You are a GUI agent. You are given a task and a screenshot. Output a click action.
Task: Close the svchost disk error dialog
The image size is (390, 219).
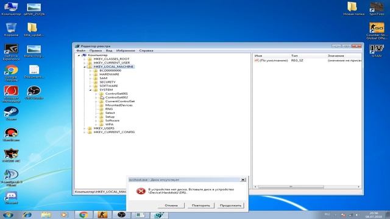pos(243,179)
